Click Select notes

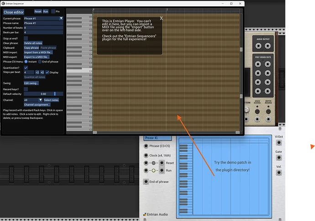(51, 100)
